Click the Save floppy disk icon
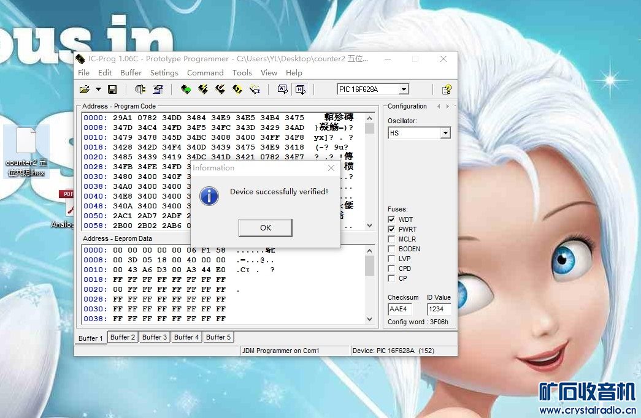This screenshot has width=641, height=418. tap(112, 89)
